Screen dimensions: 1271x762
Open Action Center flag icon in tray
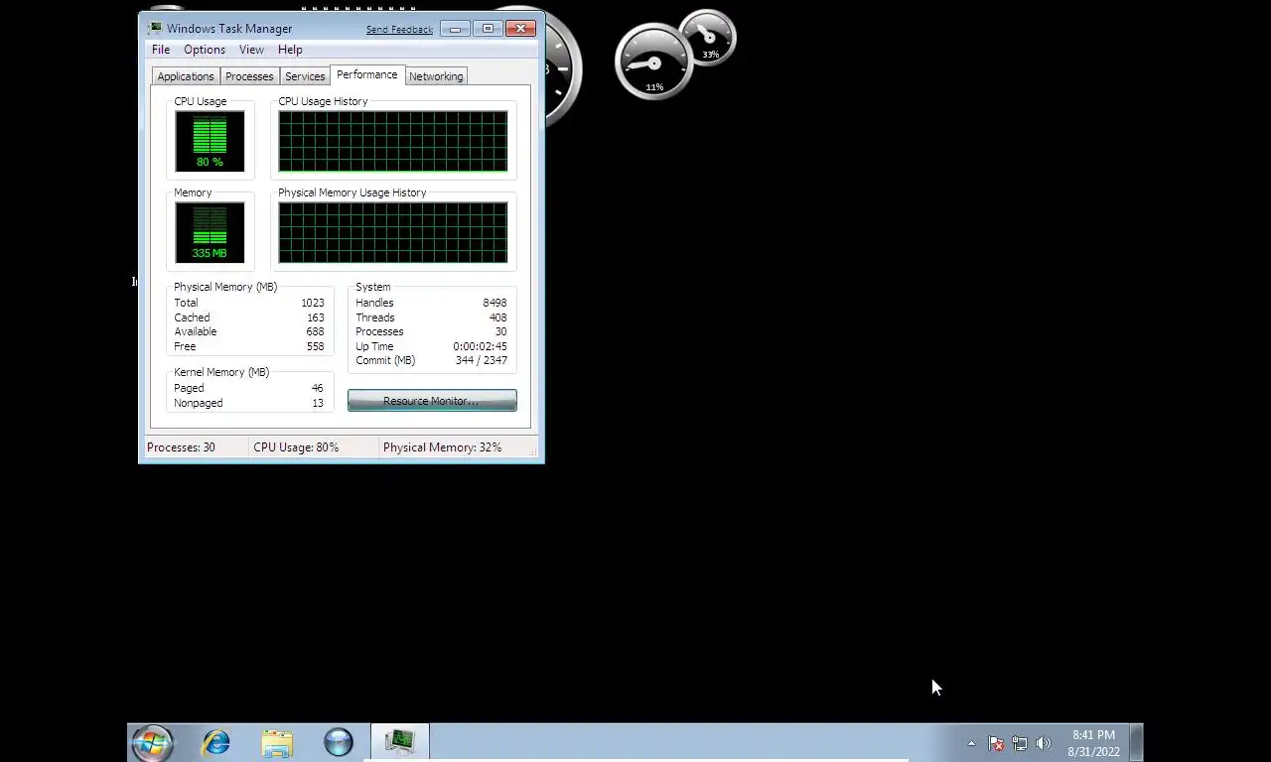[996, 743]
